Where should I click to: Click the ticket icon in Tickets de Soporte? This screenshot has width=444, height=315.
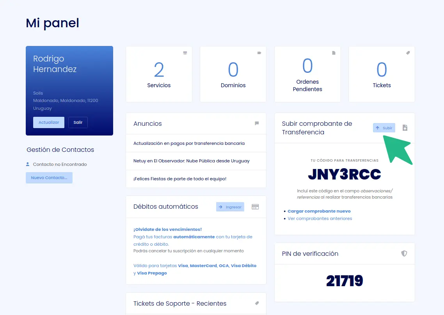pos(257,303)
